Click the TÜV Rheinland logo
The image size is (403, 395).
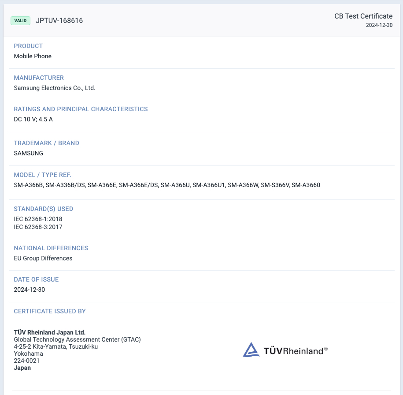(285, 350)
